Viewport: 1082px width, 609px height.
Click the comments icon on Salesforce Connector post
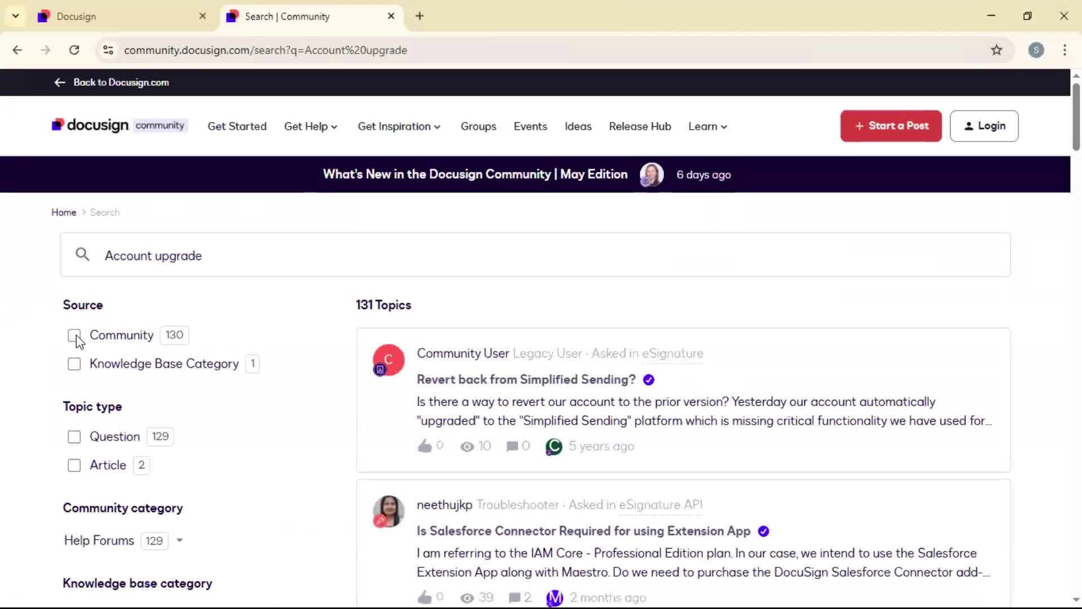(x=514, y=598)
